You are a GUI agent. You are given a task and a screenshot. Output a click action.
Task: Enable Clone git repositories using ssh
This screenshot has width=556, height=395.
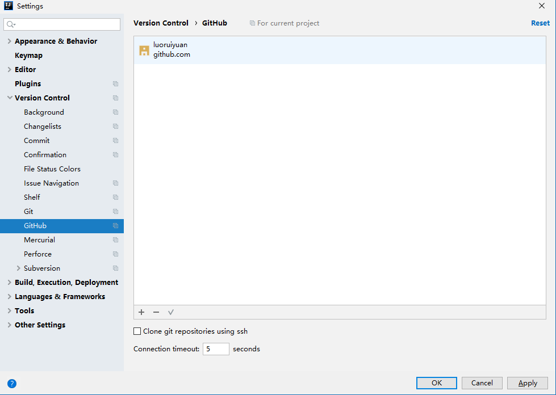(x=137, y=331)
